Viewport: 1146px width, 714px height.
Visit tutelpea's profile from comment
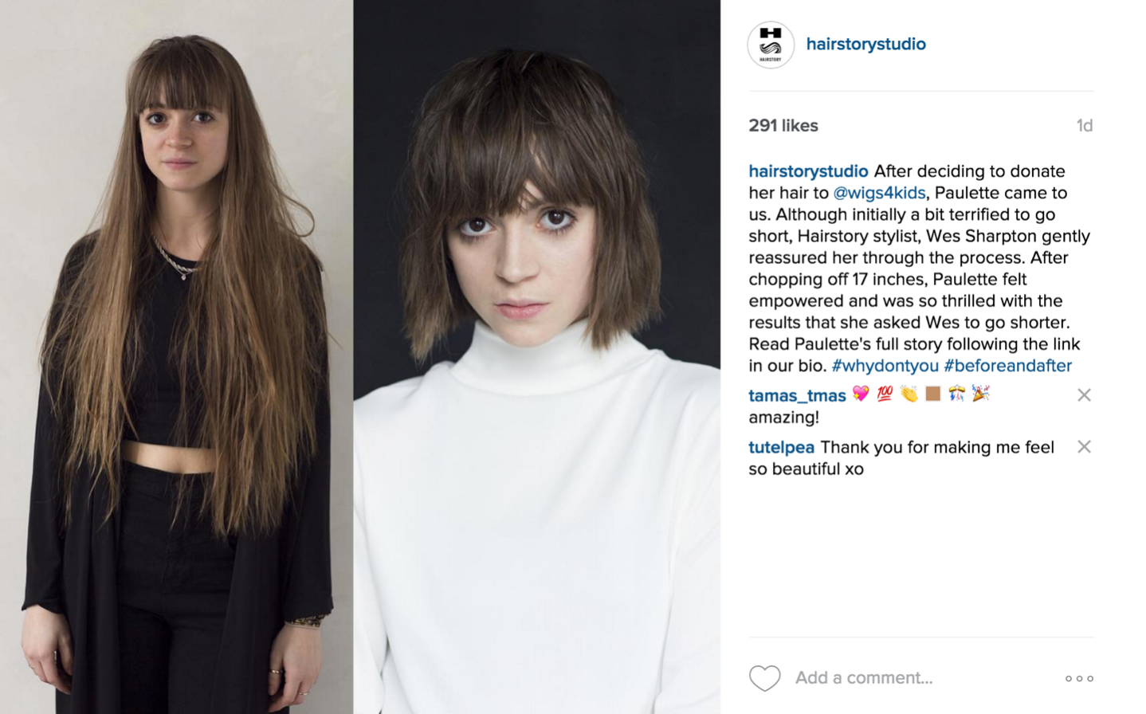click(781, 447)
